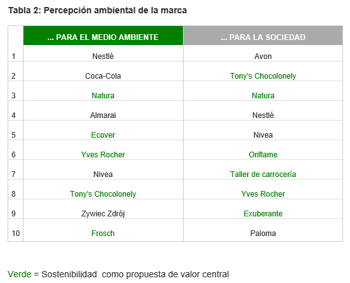Click Taller de carrocería entry
Image resolution: width=350 pixels, height=283 pixels.
pos(263,174)
